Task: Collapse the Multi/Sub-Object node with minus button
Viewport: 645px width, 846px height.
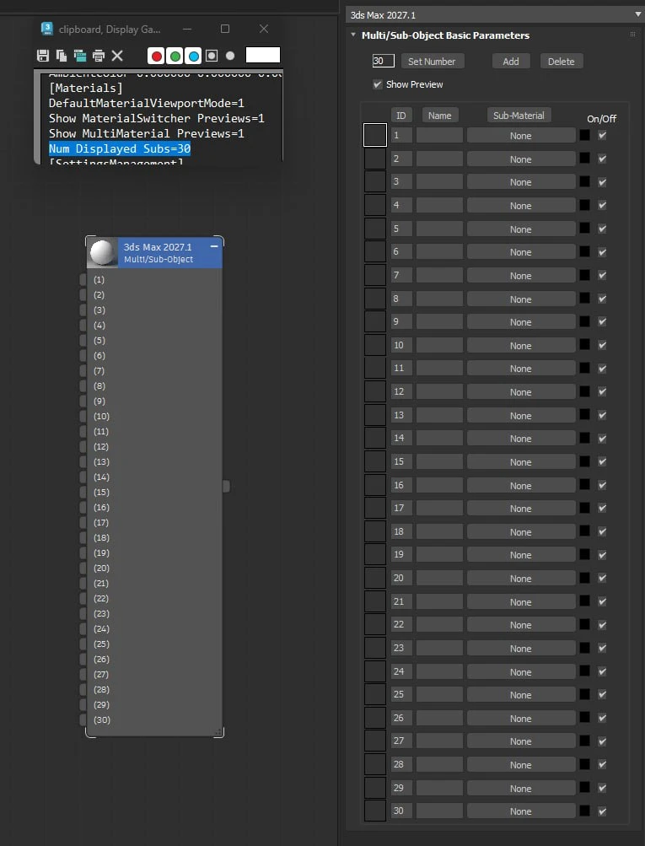Action: [214, 246]
